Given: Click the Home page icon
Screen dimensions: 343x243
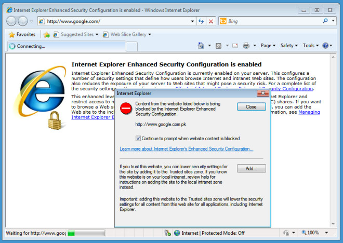Looking at the screenshot, I should click(201, 46).
